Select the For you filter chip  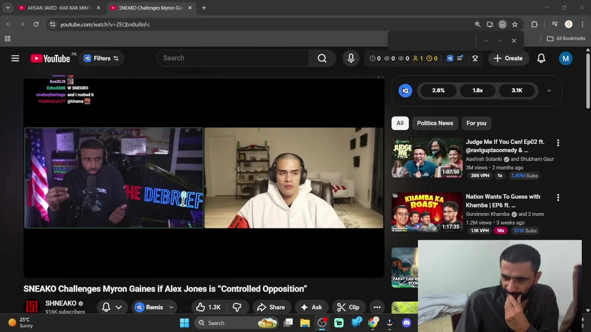[476, 123]
